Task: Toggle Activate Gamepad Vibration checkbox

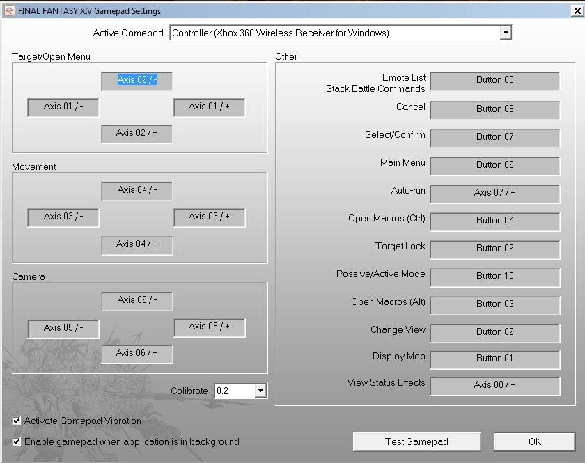Action: 17,421
